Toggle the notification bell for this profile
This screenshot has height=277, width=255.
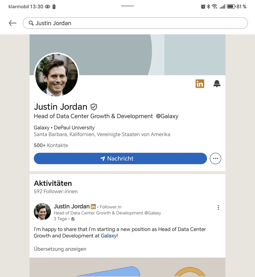coord(217,84)
